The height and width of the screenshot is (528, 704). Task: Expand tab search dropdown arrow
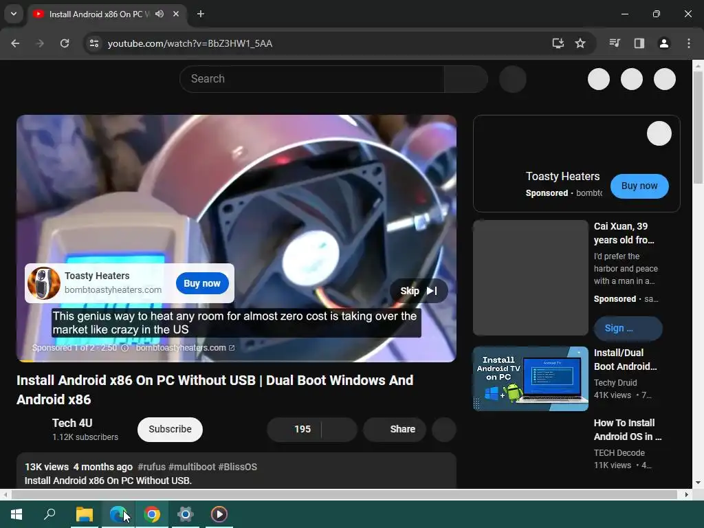14,14
